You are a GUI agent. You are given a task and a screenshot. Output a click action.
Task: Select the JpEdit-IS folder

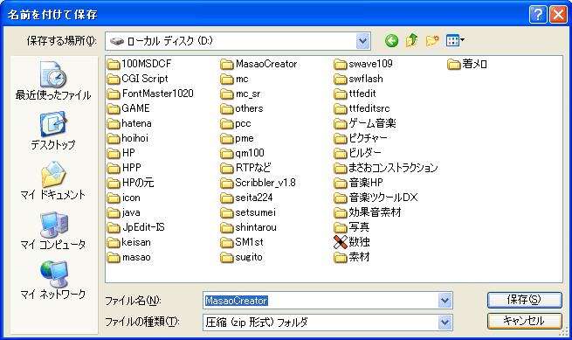[x=136, y=227]
